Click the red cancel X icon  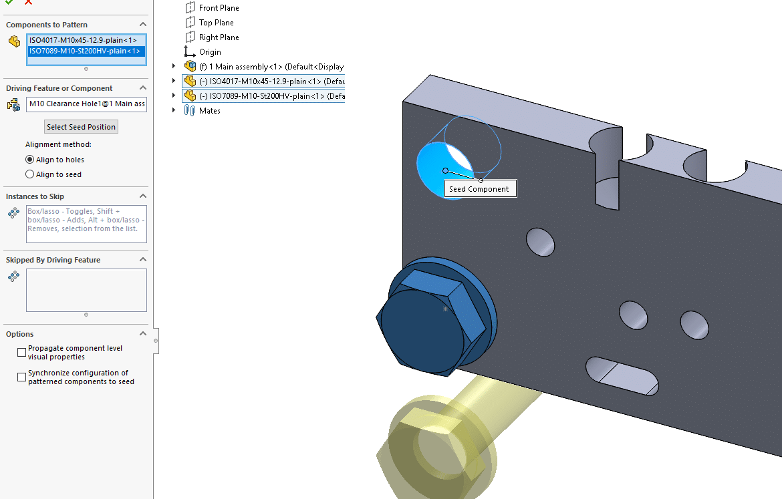[28, 2]
